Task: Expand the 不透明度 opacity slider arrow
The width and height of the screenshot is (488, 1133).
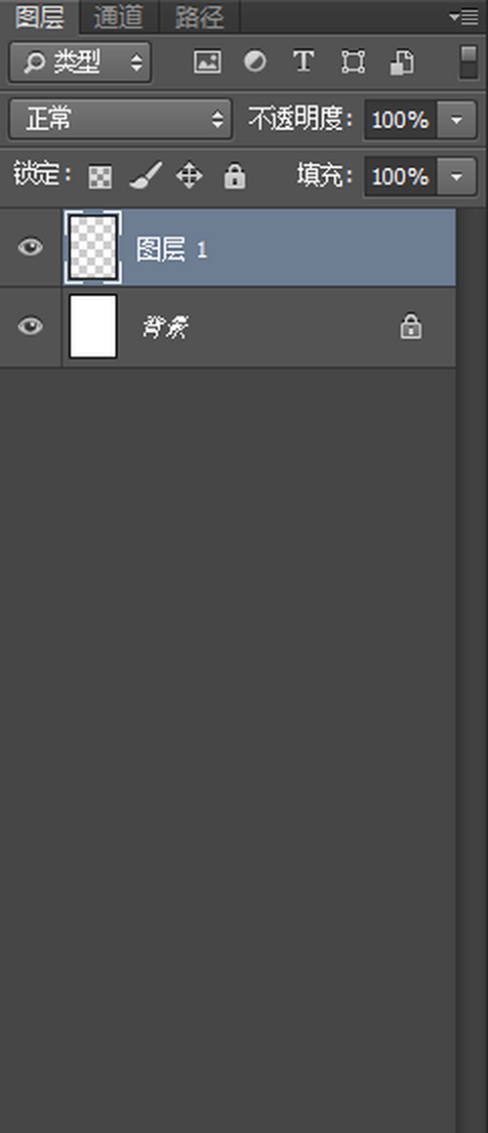Action: [x=456, y=120]
